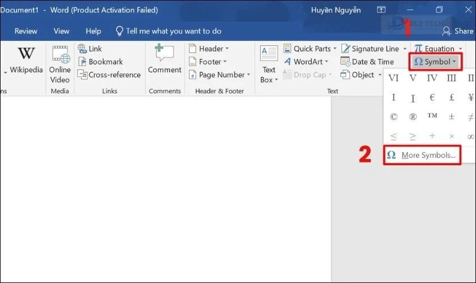Add a Signature Line
This screenshot has height=283, width=476.
[x=370, y=49]
